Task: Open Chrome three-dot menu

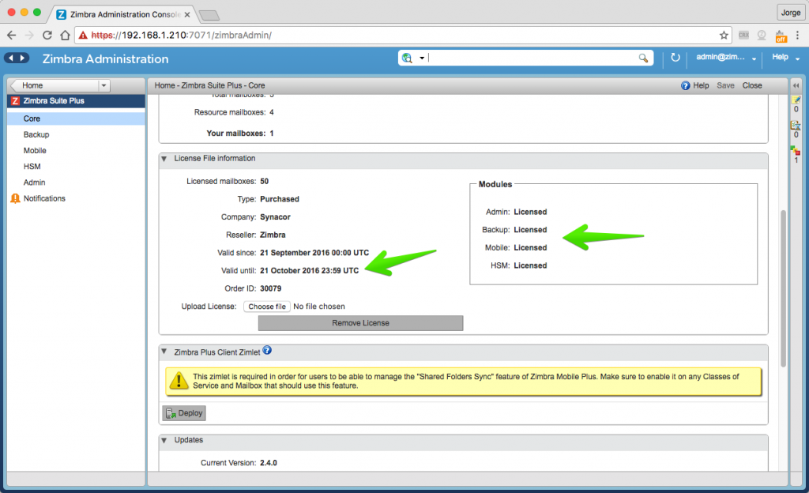Action: (798, 35)
